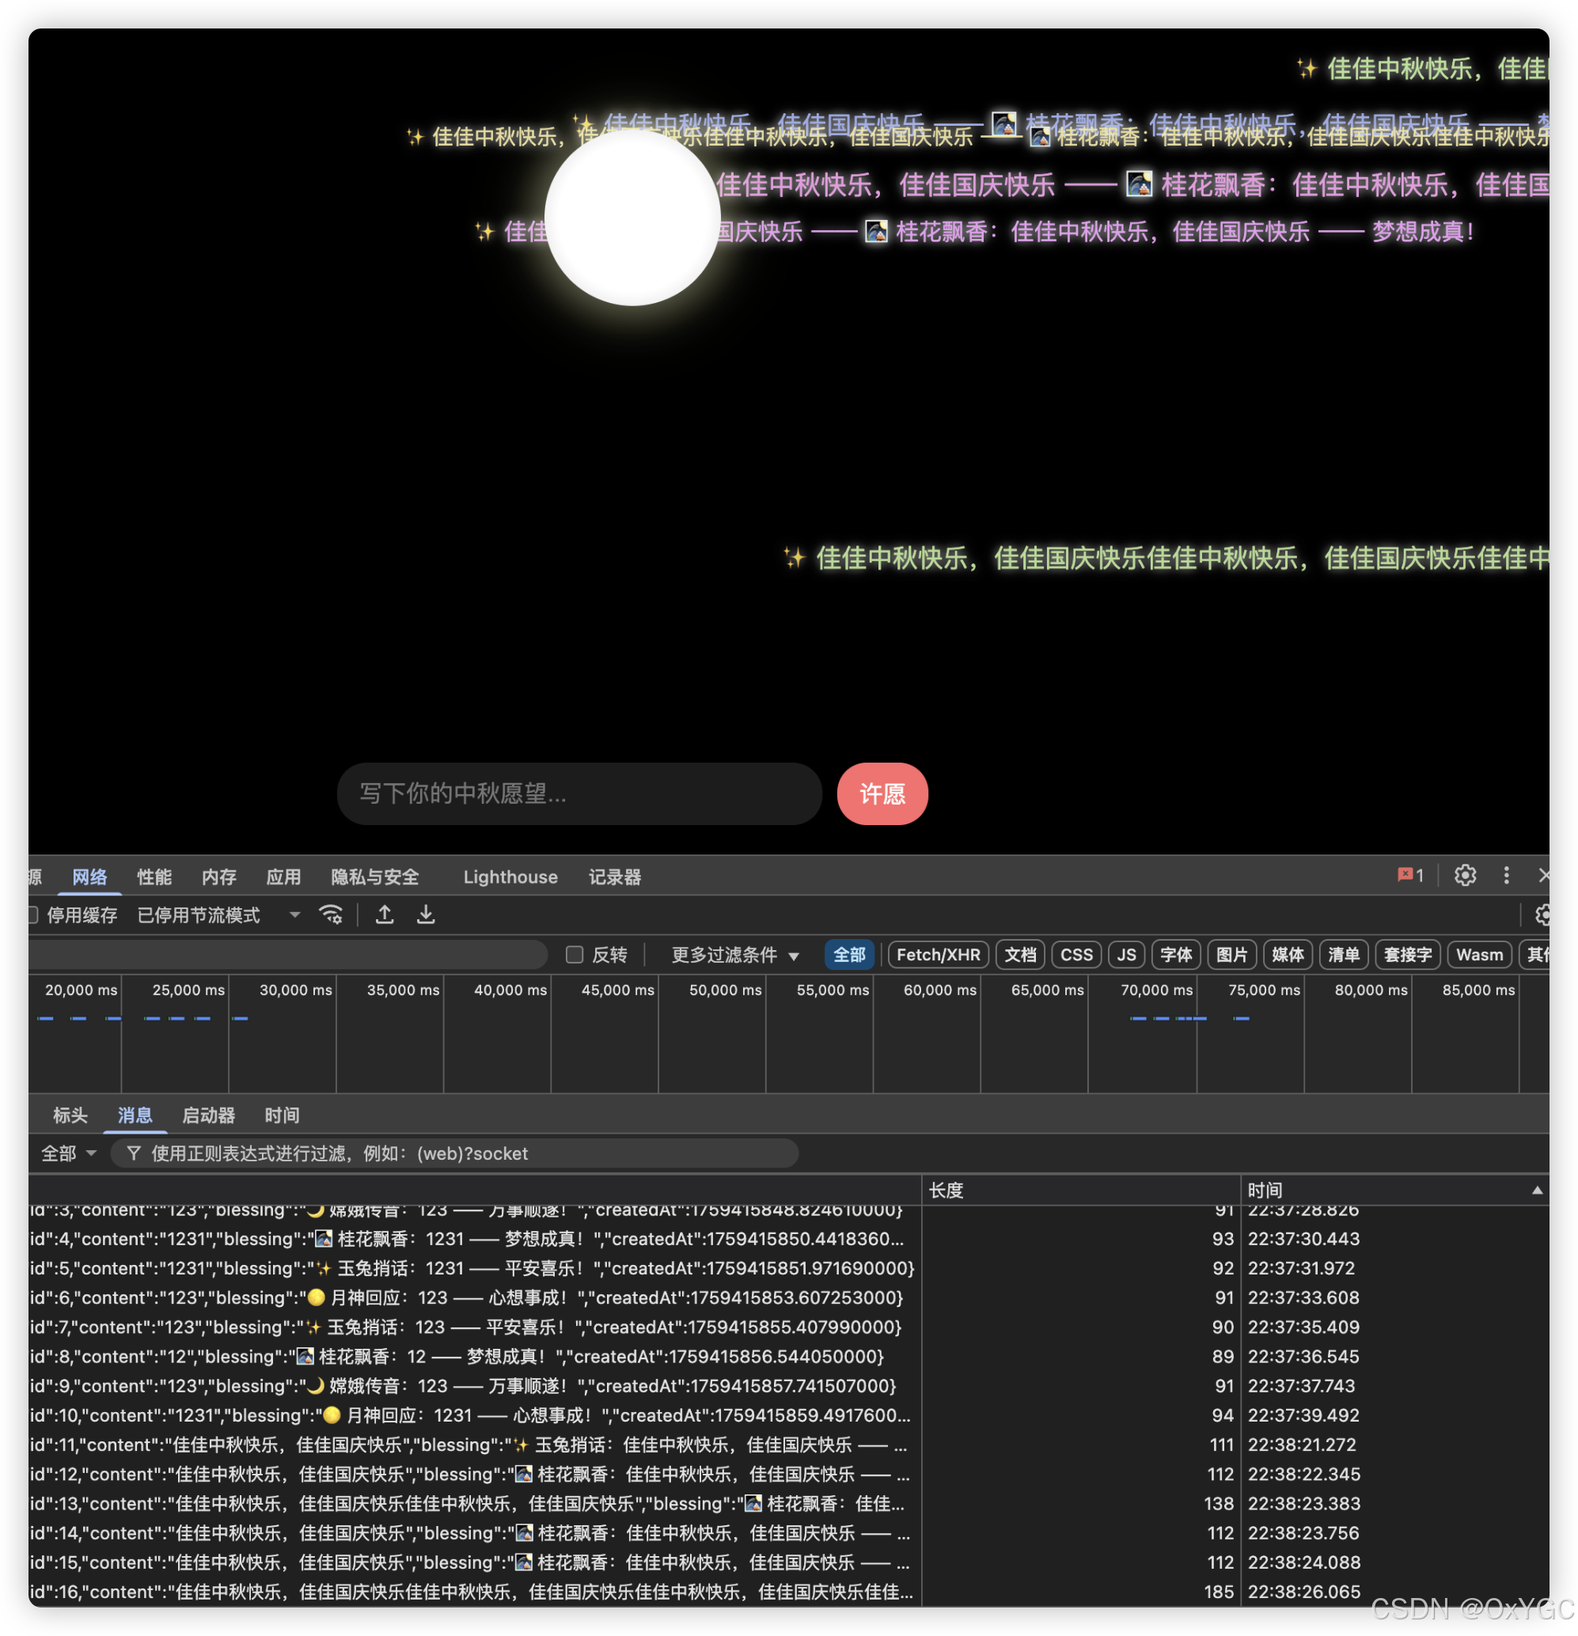Image resolution: width=1578 pixels, height=1636 pixels.
Task: Filter by 套接字 WebSocket type
Action: point(1407,954)
